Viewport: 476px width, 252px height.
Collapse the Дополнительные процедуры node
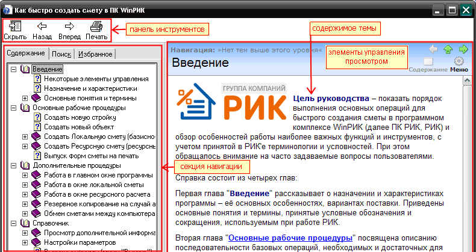click(13, 165)
